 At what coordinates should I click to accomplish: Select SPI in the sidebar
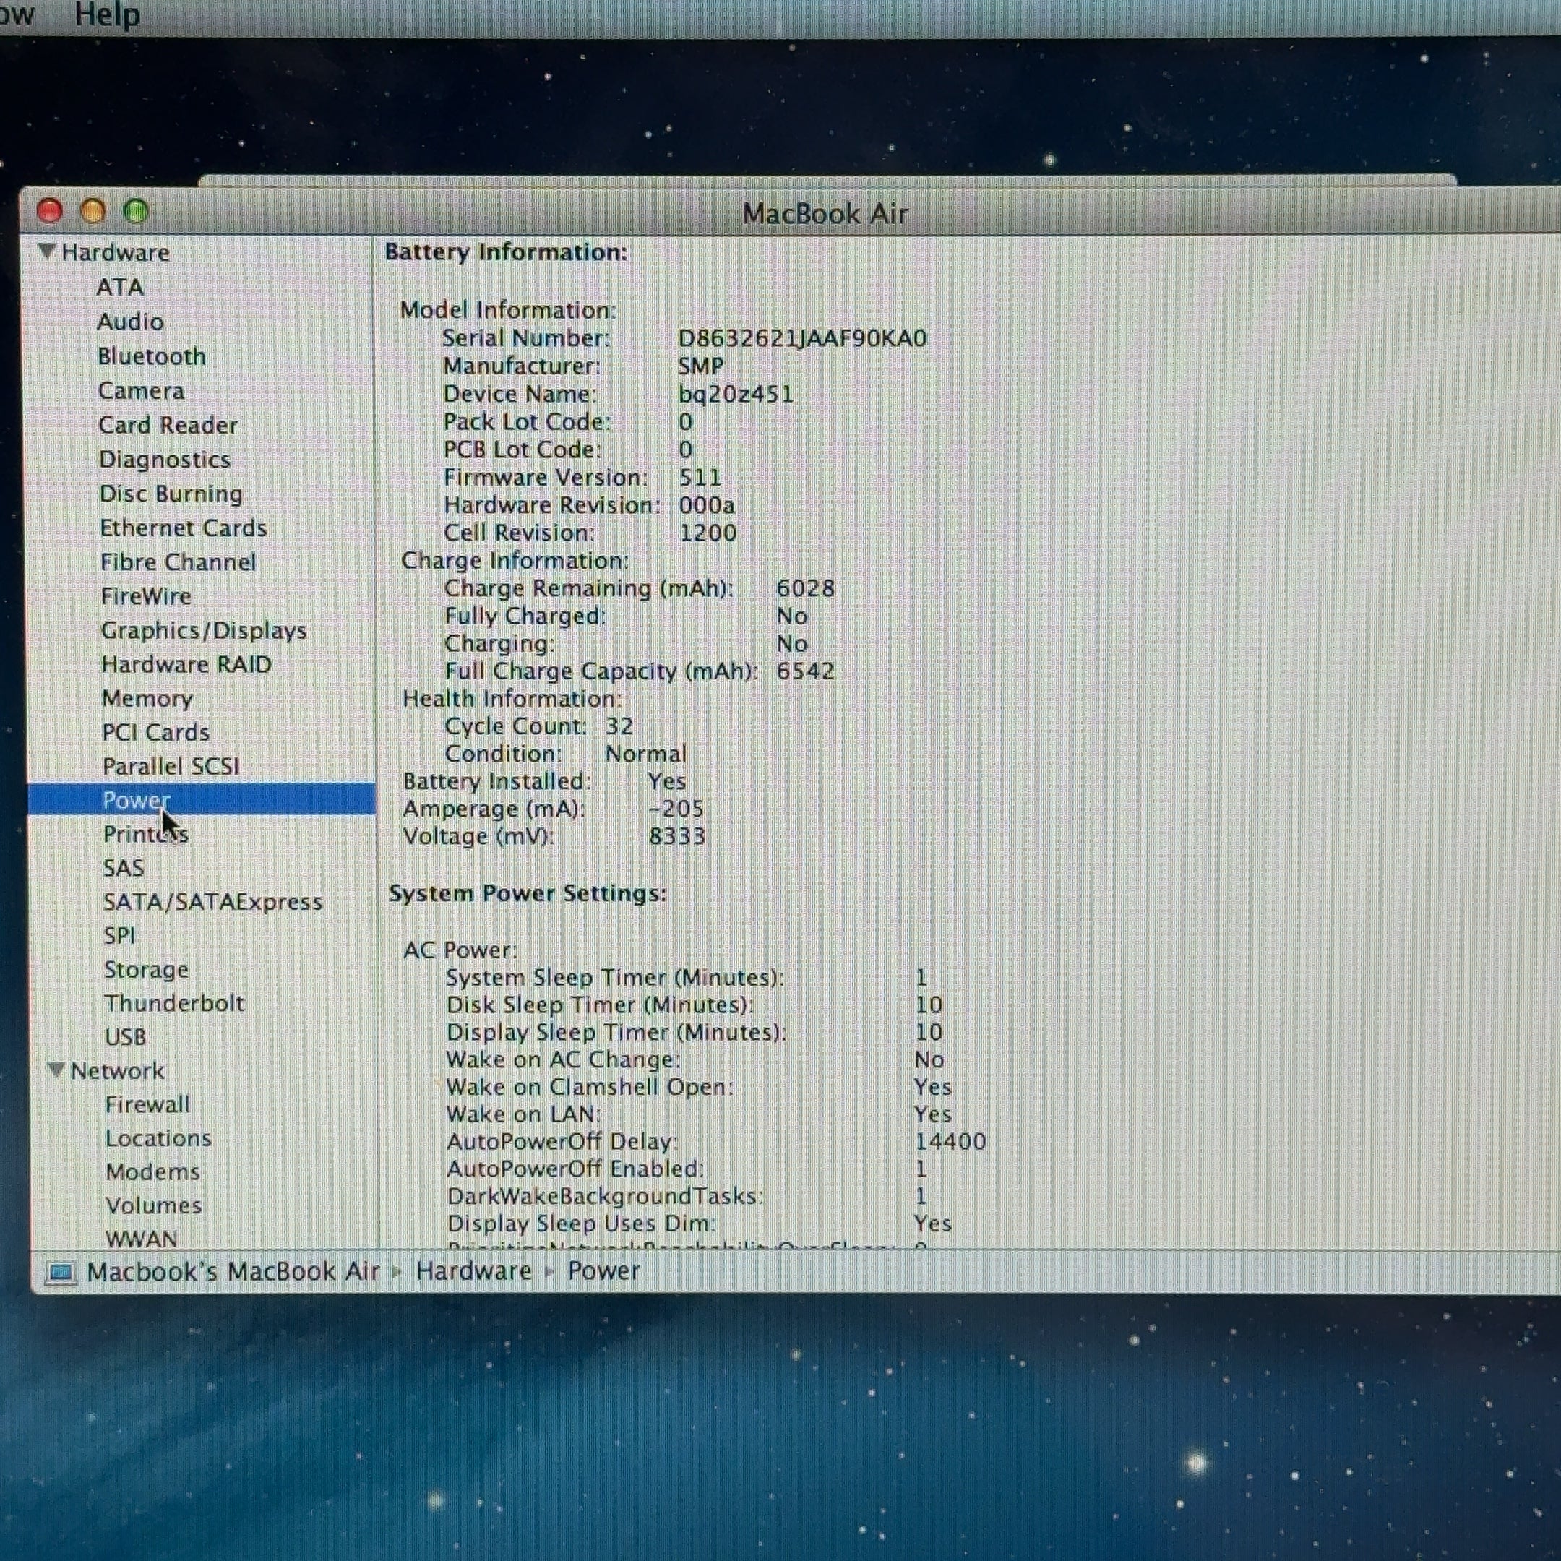(x=119, y=937)
